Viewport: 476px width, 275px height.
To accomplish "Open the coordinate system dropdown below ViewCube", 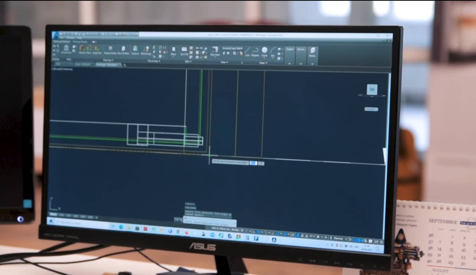I will coord(371,109).
